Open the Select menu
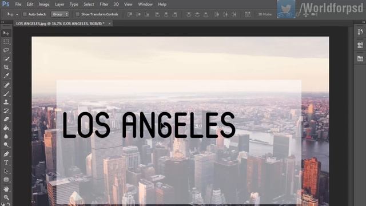Screen dimensions: 366x206 pyautogui.click(x=89, y=4)
